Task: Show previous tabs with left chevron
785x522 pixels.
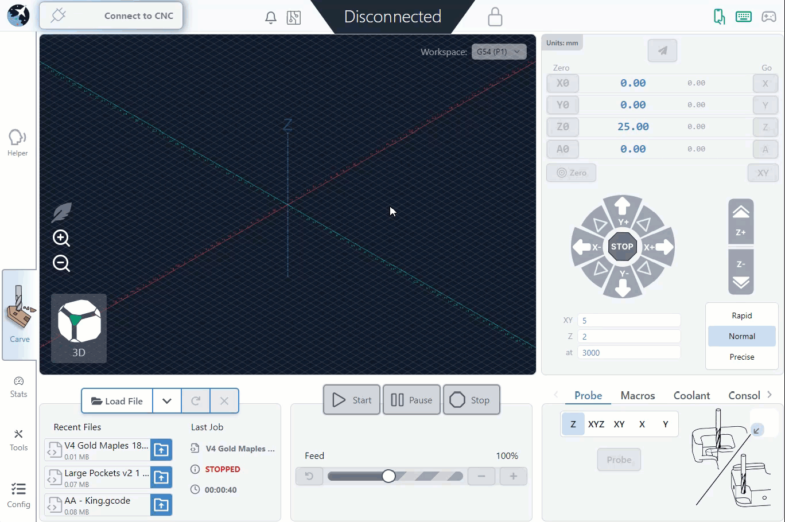Action: [x=555, y=395]
